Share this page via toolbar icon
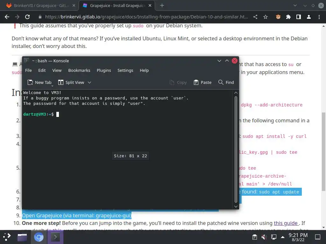The image size is (326, 244). [255, 17]
